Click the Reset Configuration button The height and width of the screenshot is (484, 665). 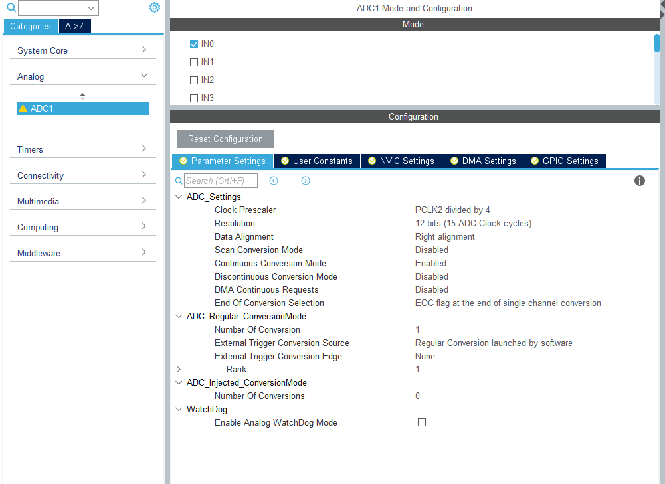pyautogui.click(x=225, y=139)
